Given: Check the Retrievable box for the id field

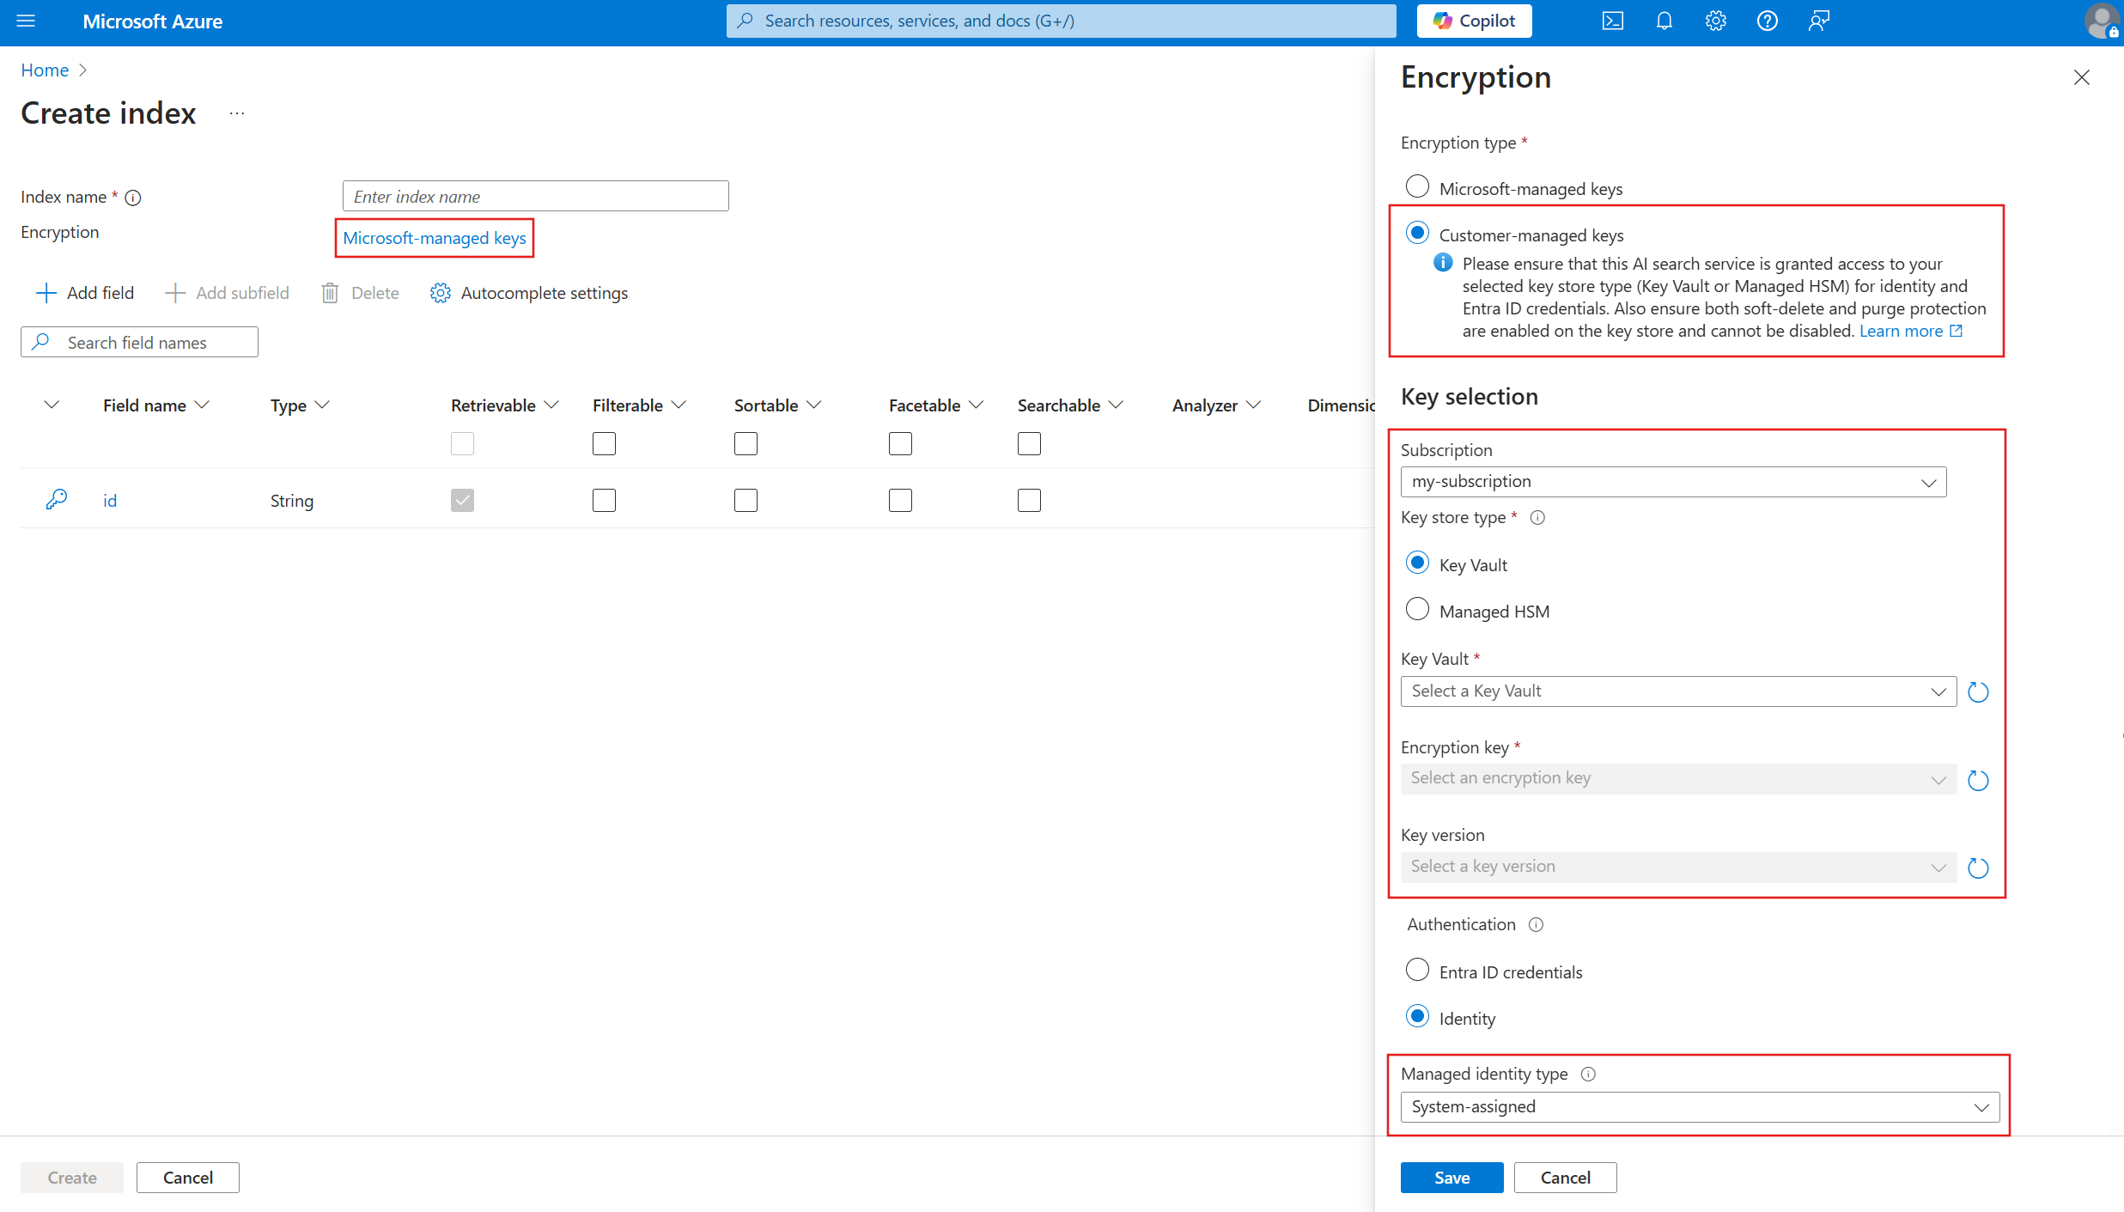Looking at the screenshot, I should pyautogui.click(x=462, y=500).
